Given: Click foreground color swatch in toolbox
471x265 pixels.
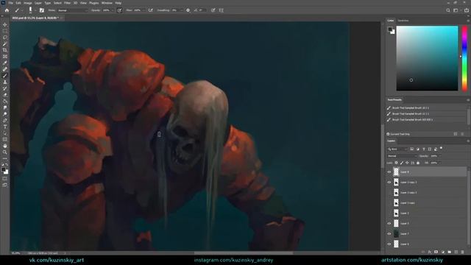Looking at the screenshot, I should tap(4, 170).
